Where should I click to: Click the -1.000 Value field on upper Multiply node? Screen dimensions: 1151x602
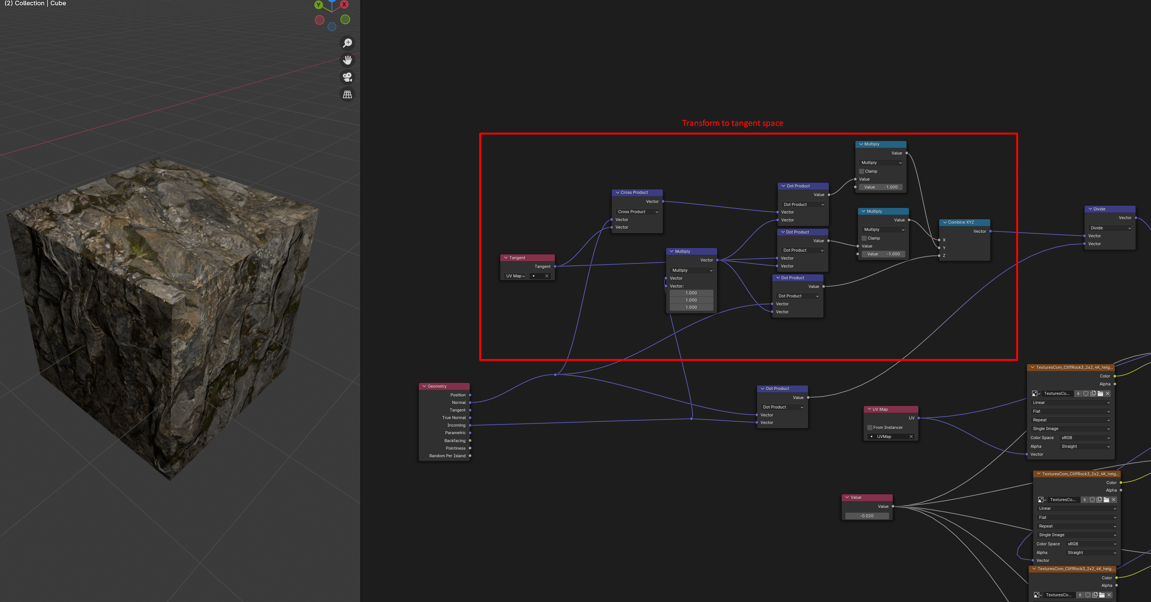tap(881, 187)
